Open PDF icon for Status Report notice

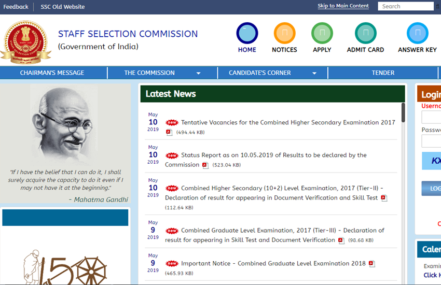tap(205, 165)
